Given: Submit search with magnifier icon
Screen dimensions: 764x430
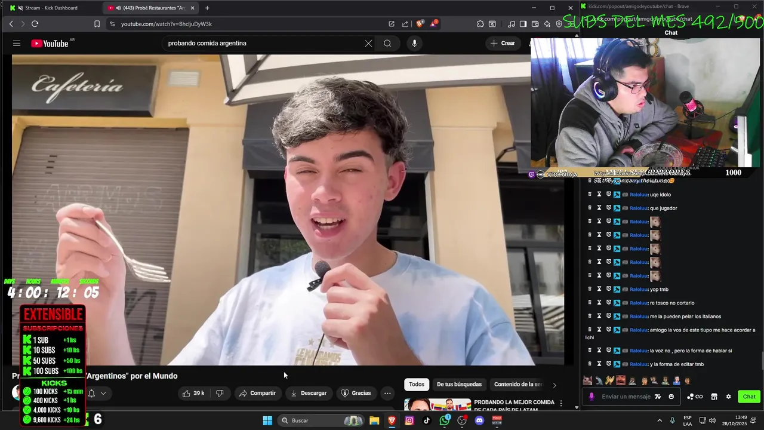Looking at the screenshot, I should point(387,43).
